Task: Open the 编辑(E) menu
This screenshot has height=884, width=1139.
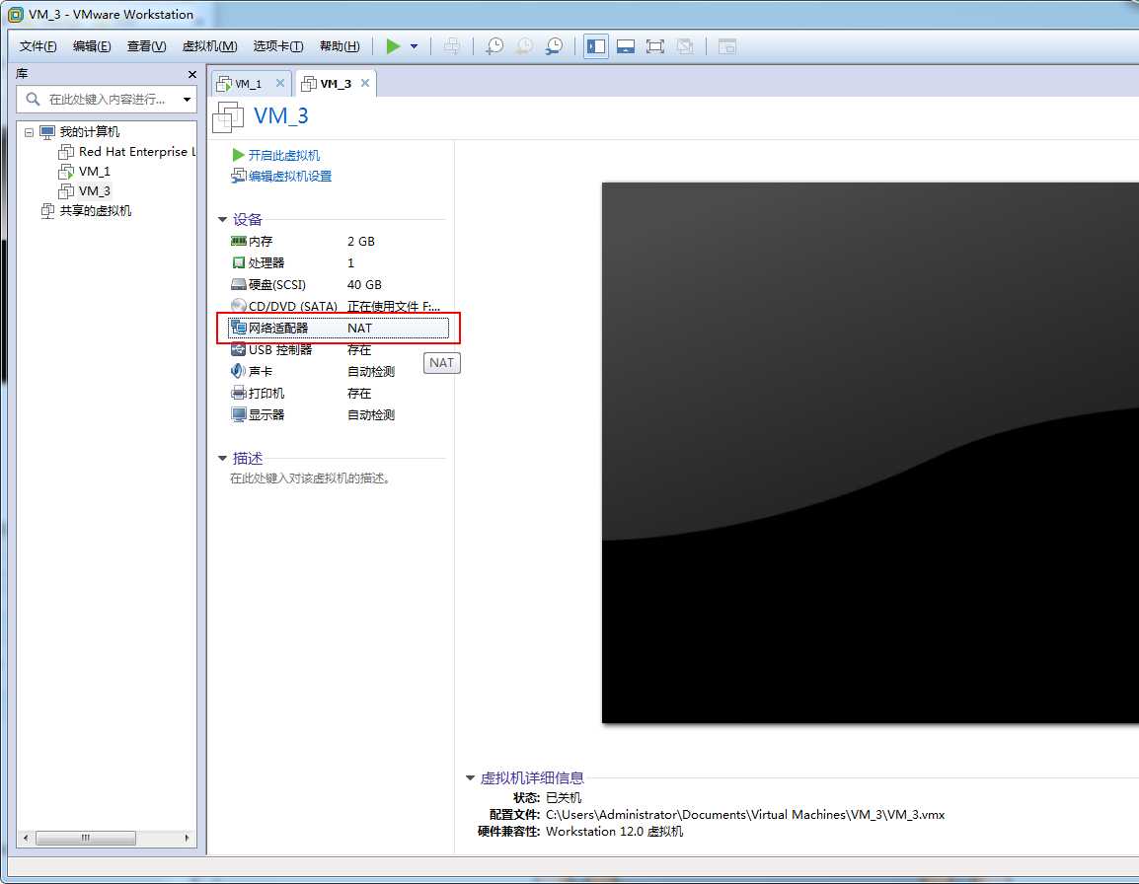Action: [92, 46]
